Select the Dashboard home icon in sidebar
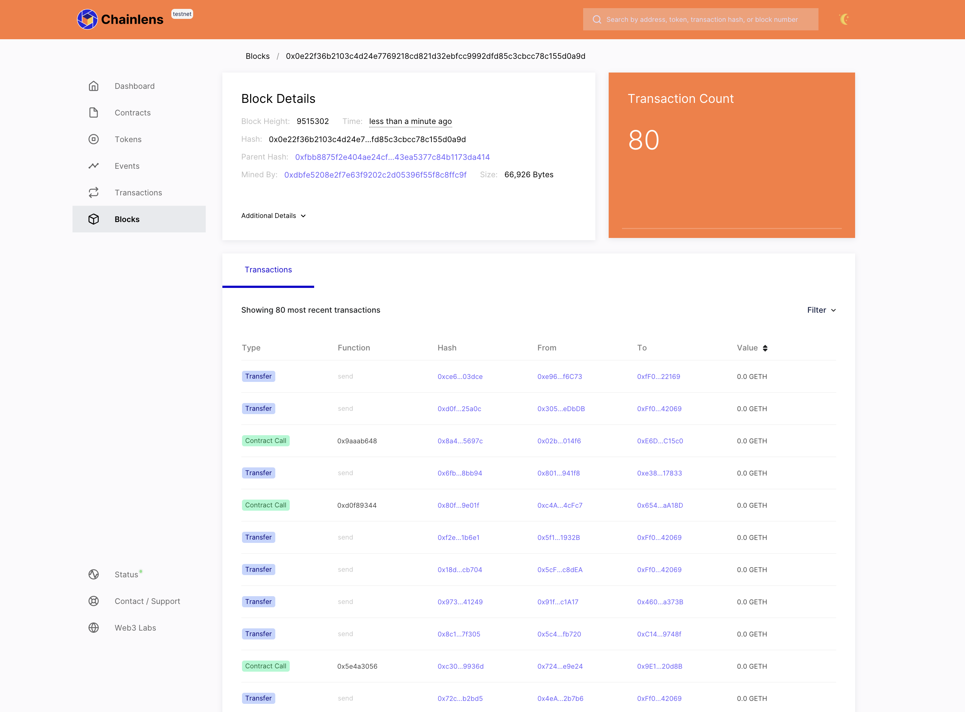 (94, 86)
